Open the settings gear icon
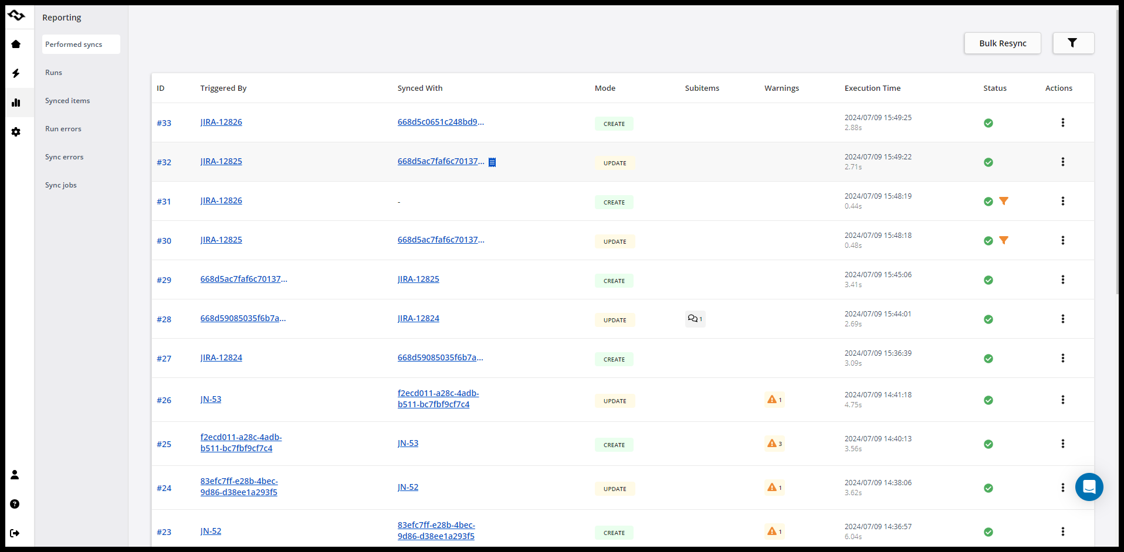 (16, 132)
